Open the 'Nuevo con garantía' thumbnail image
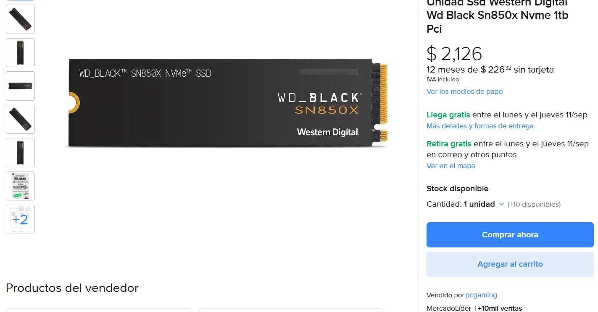 click(20, 186)
